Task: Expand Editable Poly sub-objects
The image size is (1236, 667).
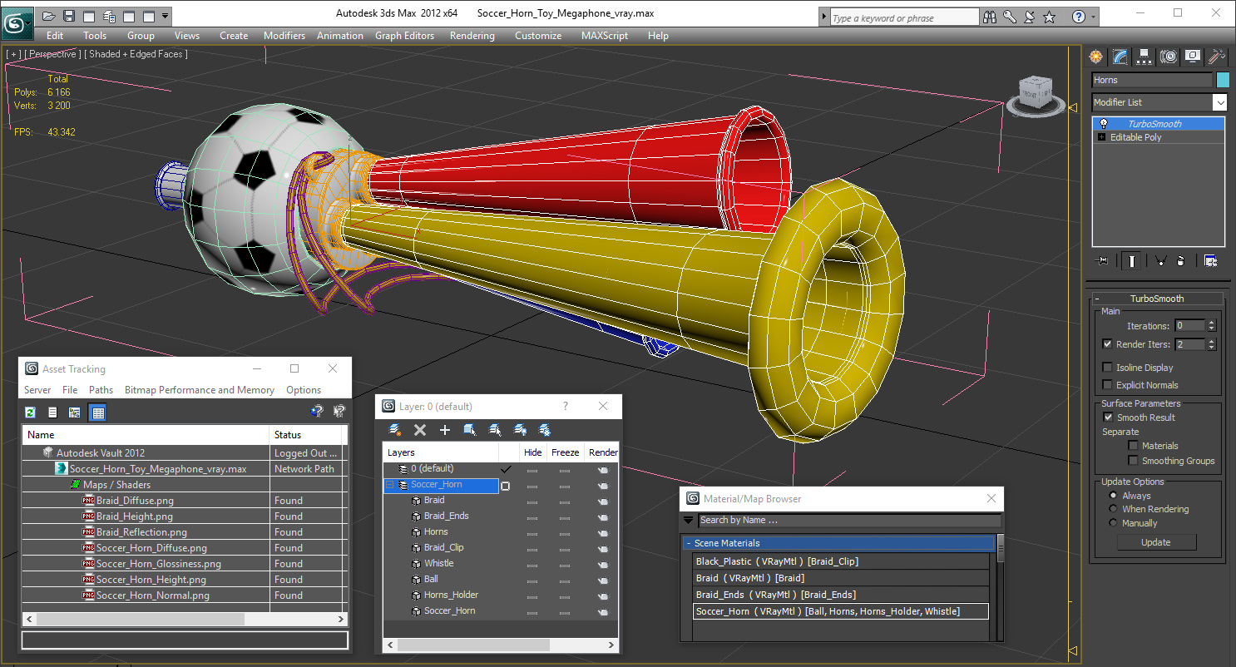Action: [x=1102, y=137]
